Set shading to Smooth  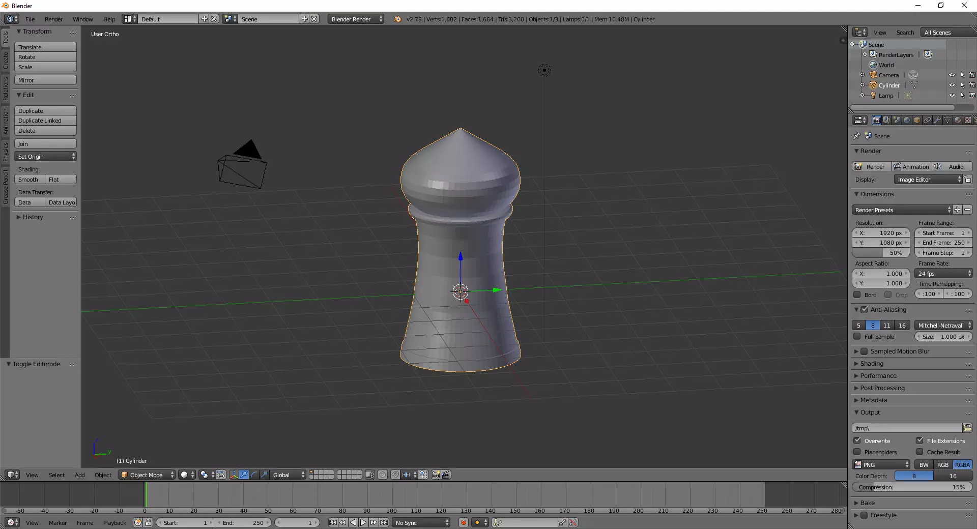[29, 180]
